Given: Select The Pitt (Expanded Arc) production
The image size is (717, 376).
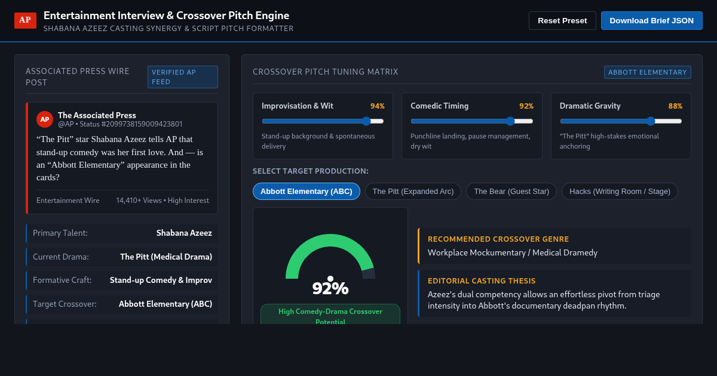Looking at the screenshot, I should (413, 192).
